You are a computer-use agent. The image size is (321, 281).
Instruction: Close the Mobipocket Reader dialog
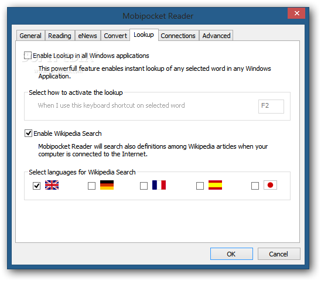(x=296, y=13)
